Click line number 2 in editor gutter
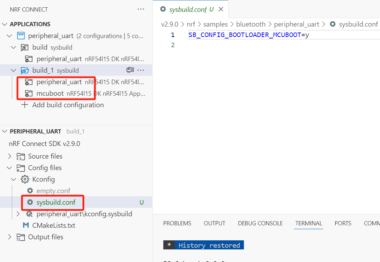 (x=172, y=45)
